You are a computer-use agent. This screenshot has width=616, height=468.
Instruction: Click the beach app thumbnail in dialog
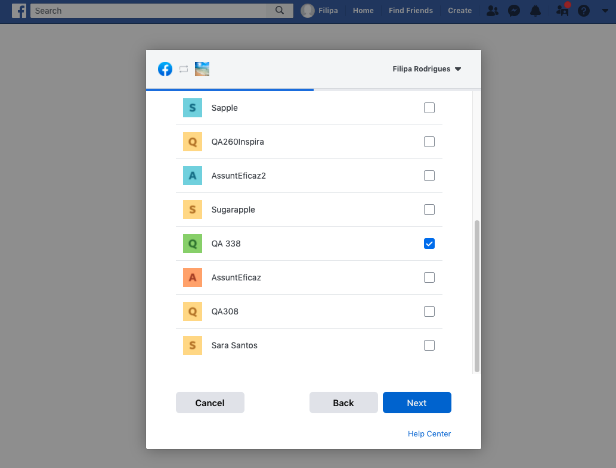tap(202, 69)
